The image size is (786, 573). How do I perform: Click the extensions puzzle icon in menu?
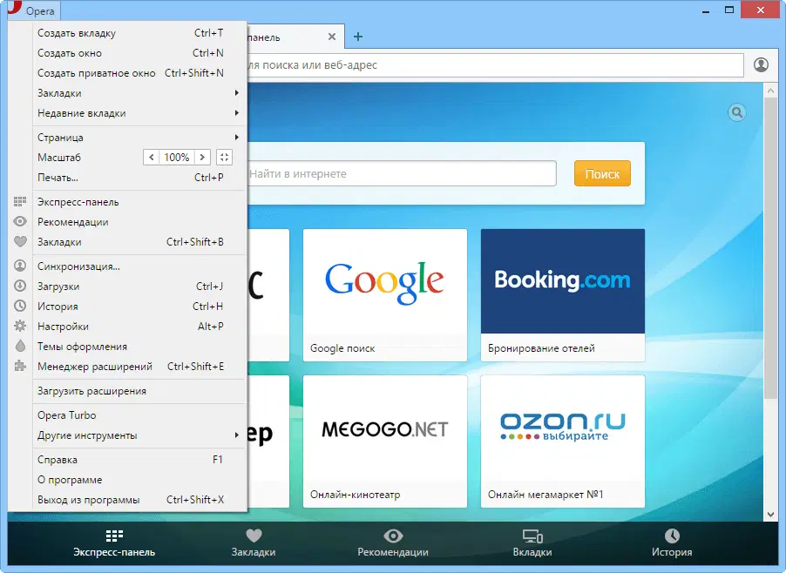click(x=20, y=366)
